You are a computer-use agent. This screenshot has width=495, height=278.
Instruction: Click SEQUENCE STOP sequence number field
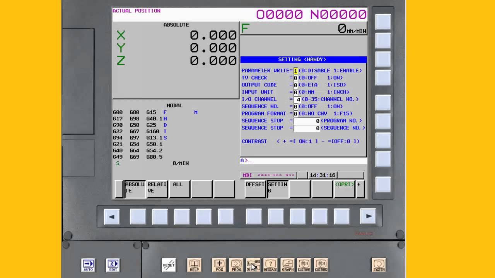pos(307,128)
